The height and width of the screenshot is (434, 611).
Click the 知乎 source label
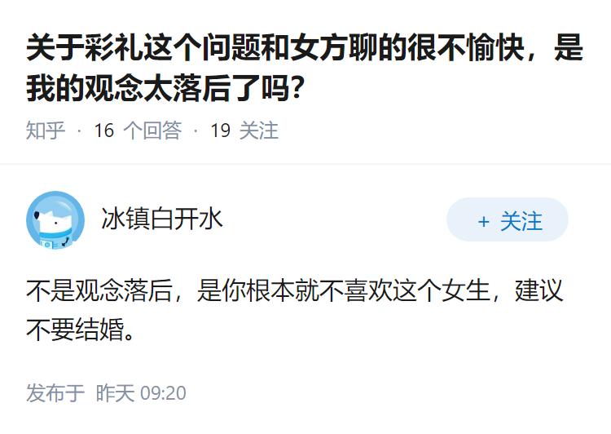coord(46,131)
